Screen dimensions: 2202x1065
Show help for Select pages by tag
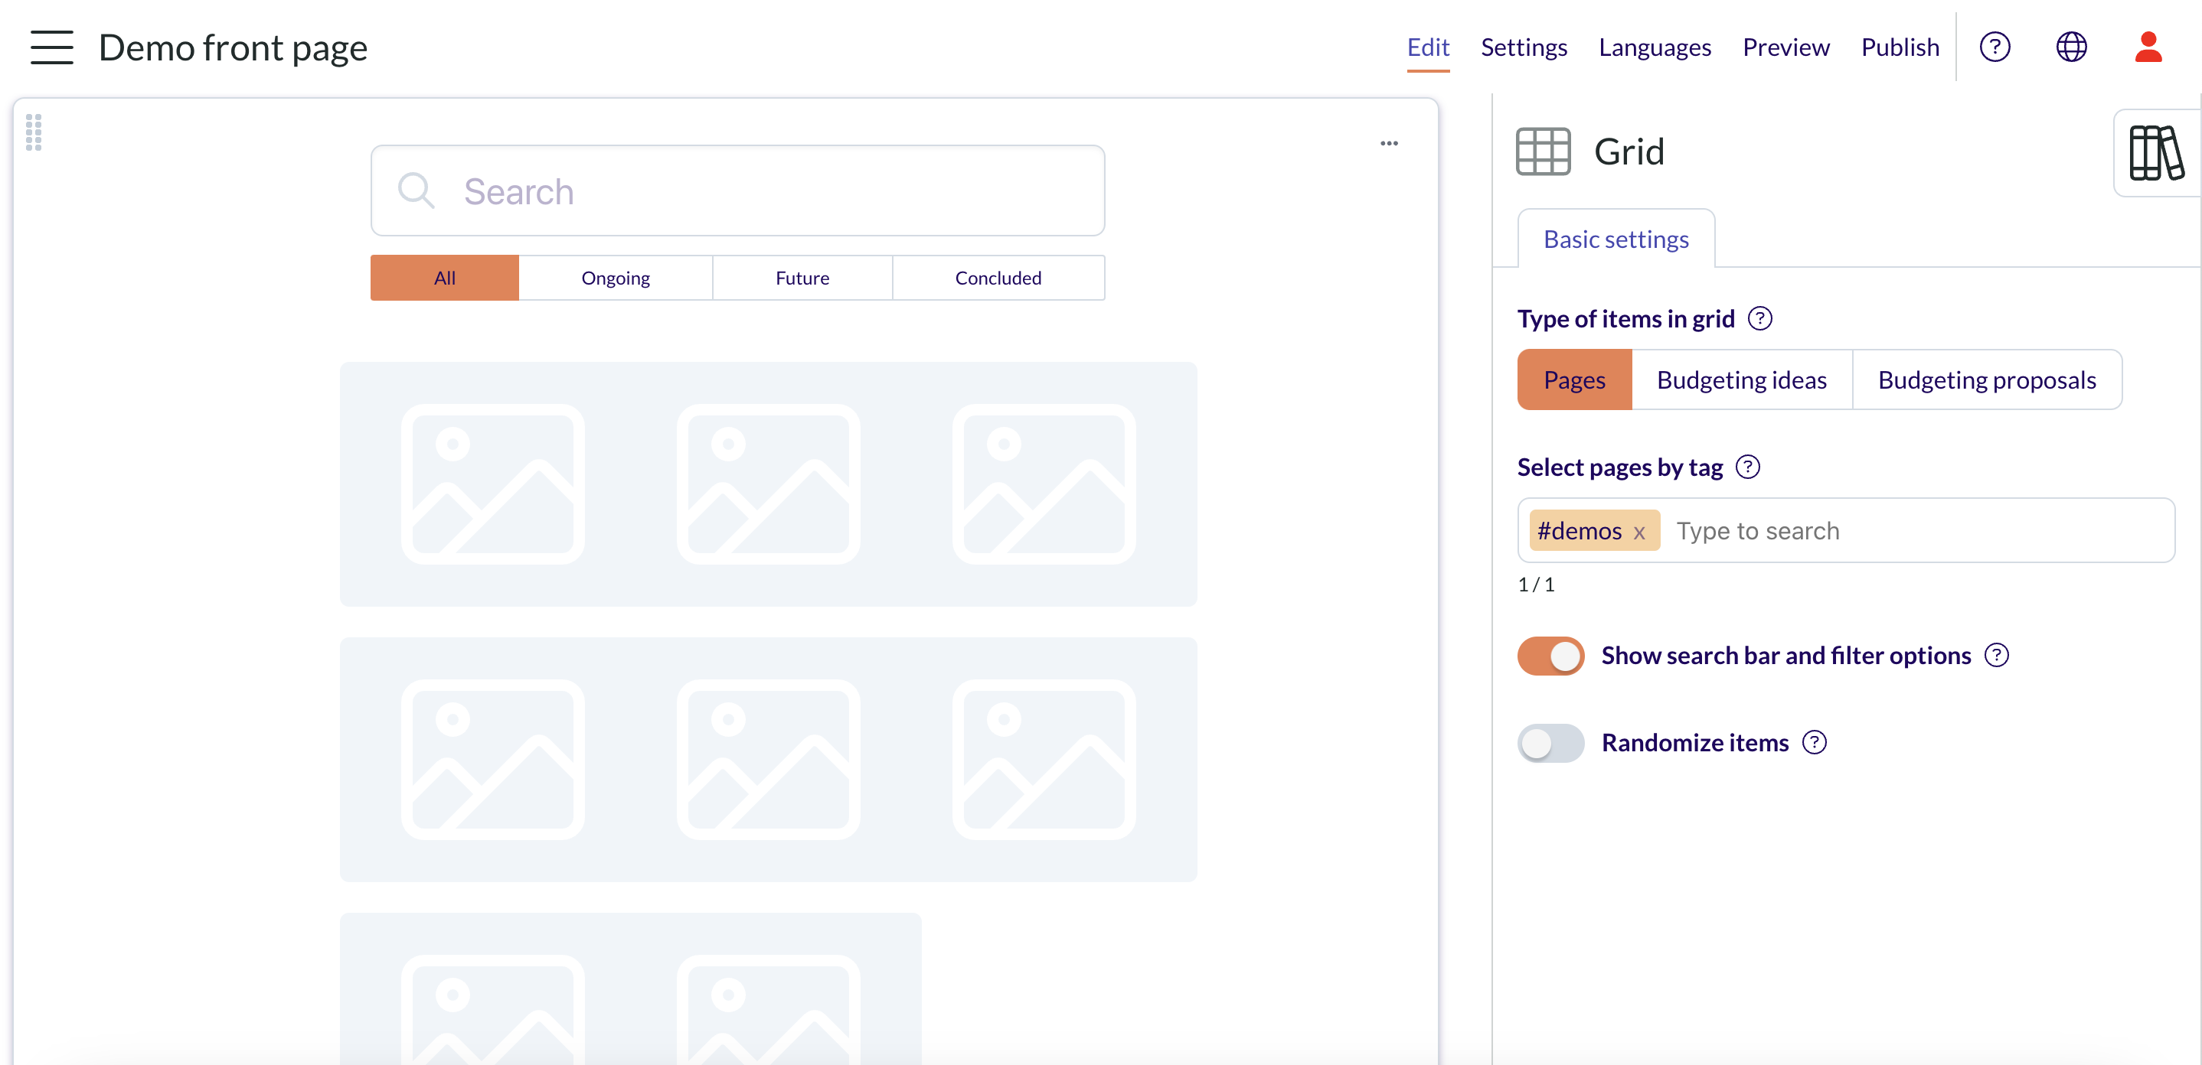click(1748, 467)
